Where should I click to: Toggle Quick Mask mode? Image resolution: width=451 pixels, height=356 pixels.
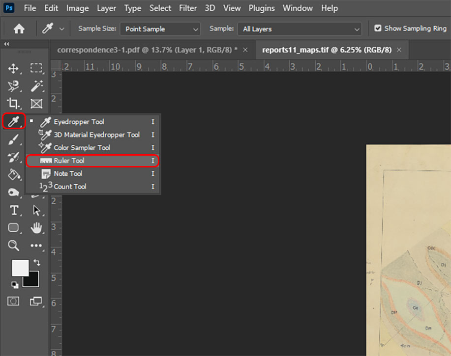click(13, 301)
